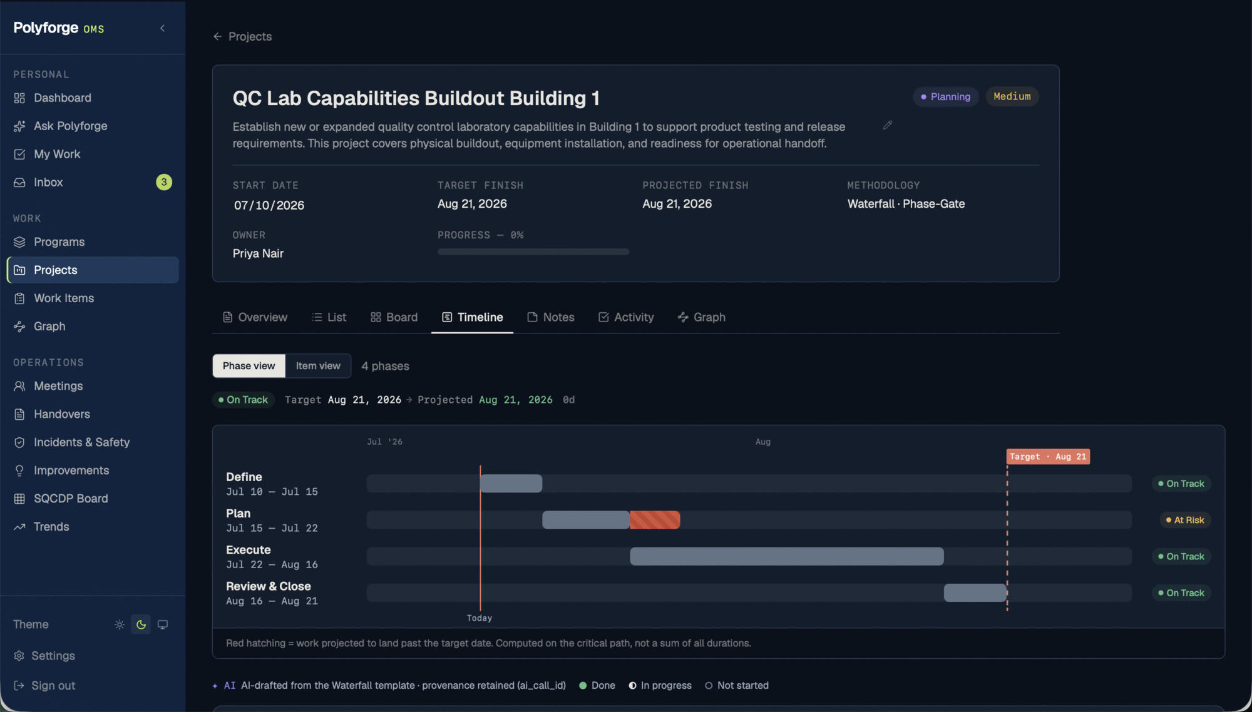Screen dimensions: 1252x712
Task: Open Ask Polyforge sparkle icon
Action: (19, 126)
